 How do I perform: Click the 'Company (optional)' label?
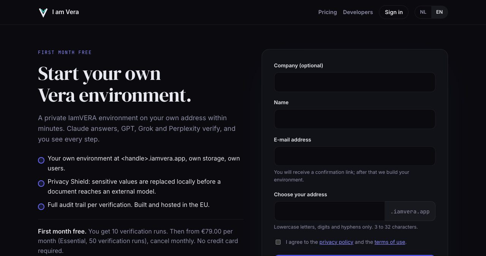298,65
